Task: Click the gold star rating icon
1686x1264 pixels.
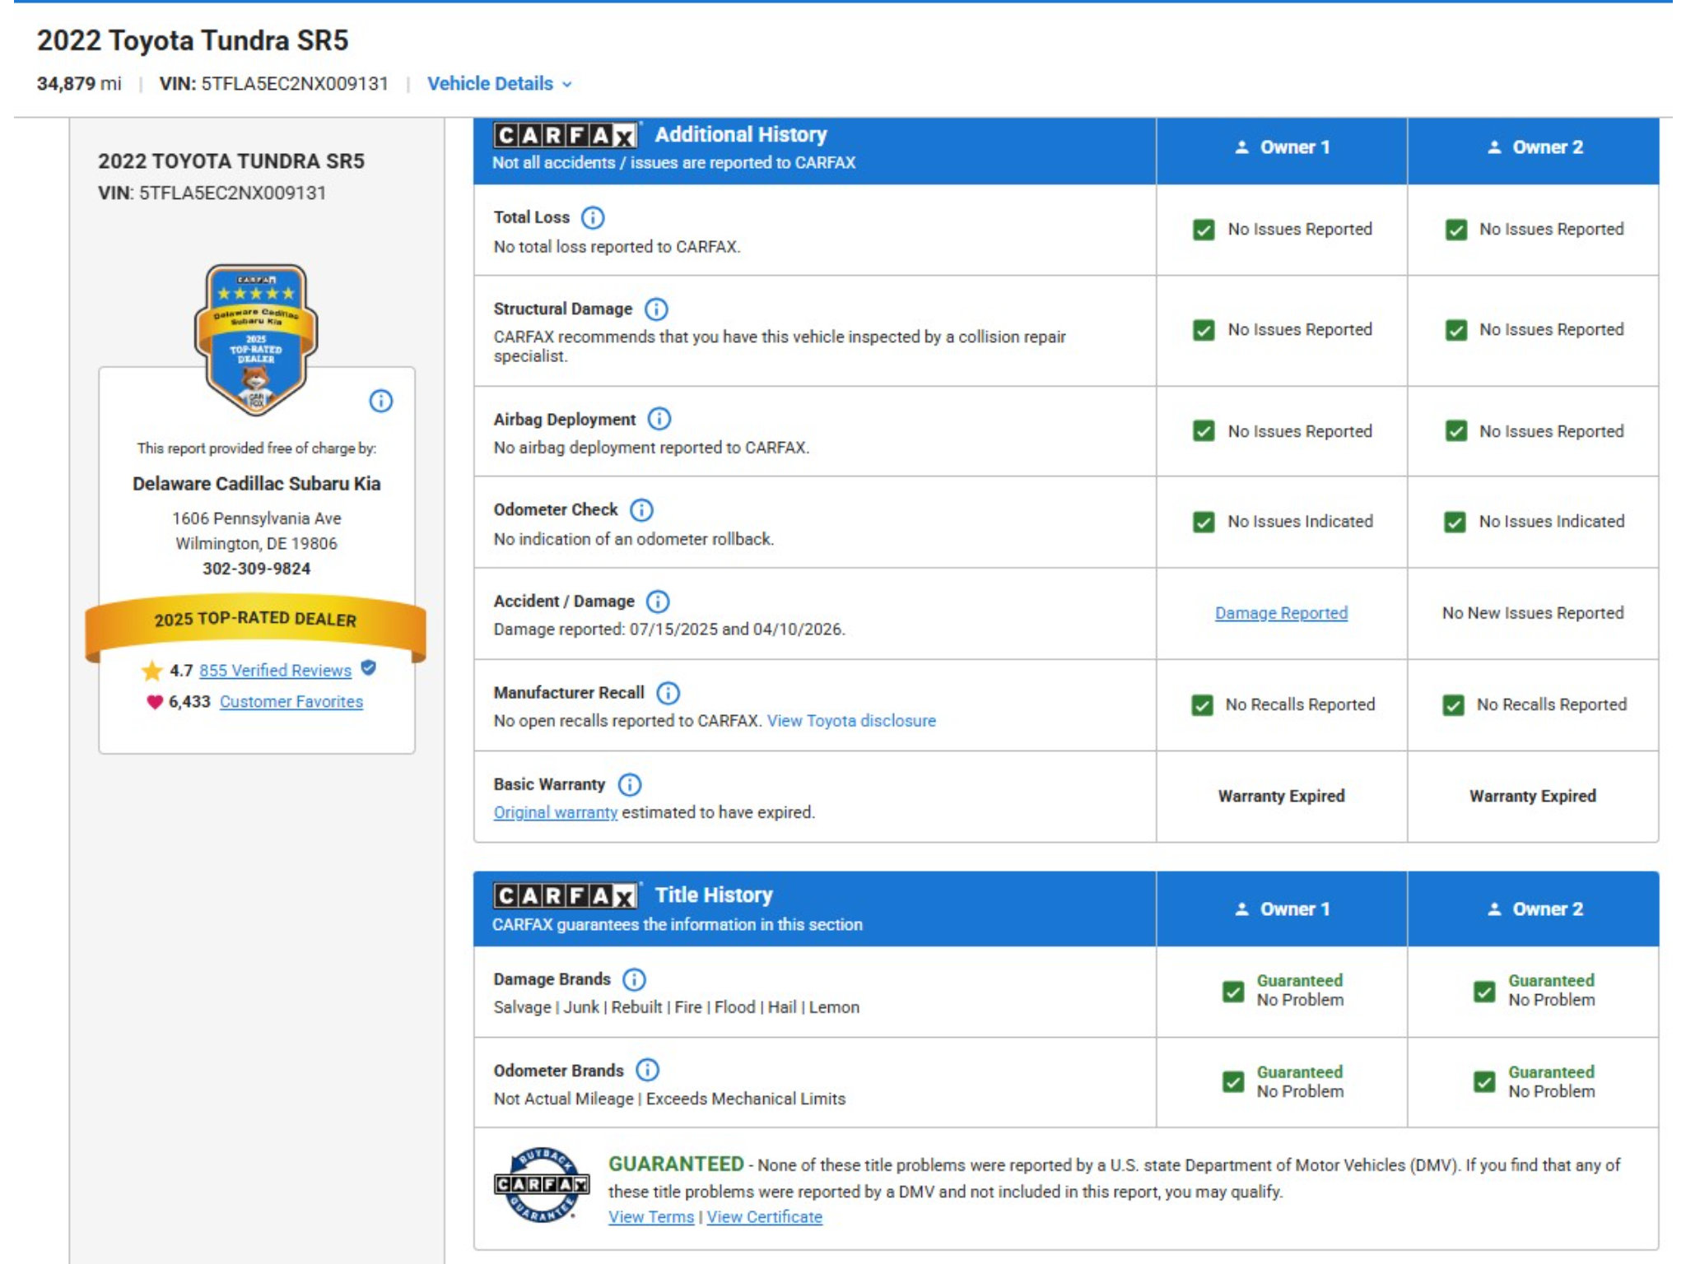Action: pos(151,671)
